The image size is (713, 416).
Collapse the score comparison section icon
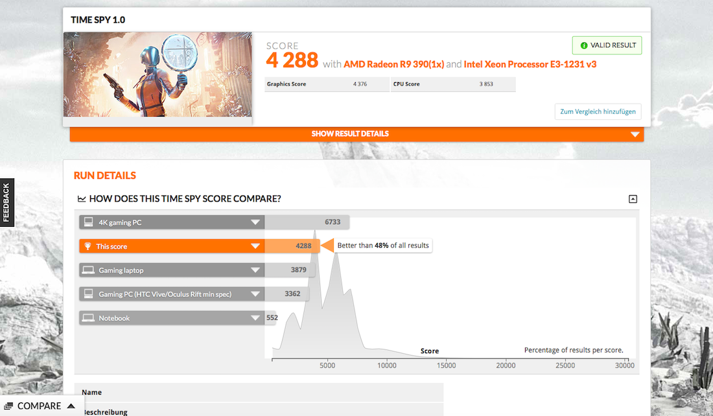coord(633,199)
